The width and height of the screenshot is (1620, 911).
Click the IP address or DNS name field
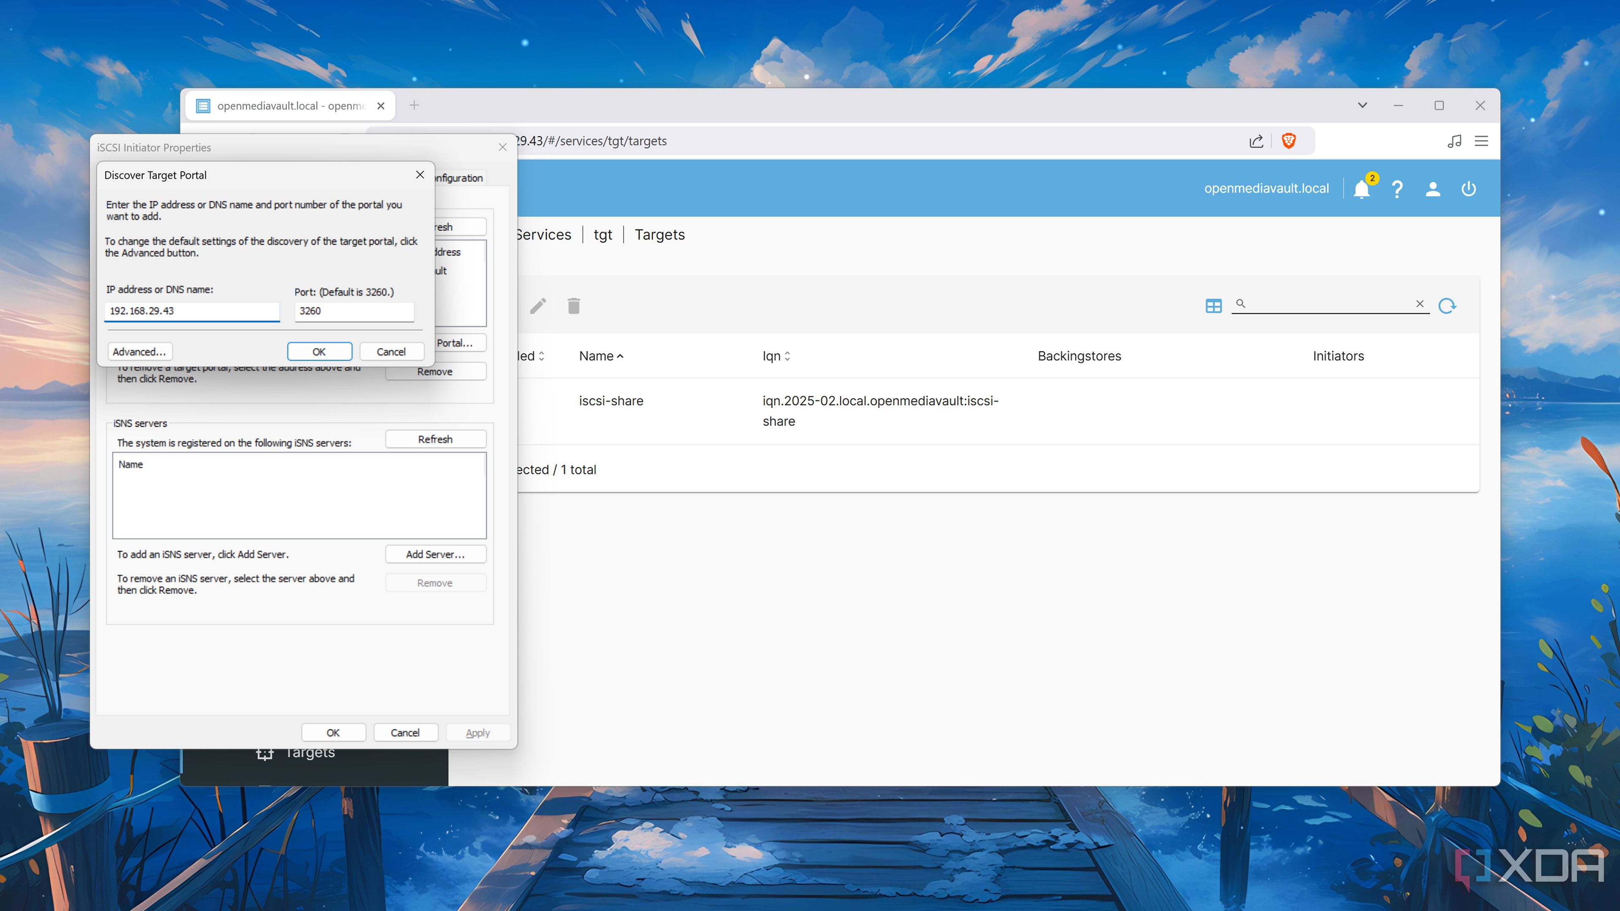pyautogui.click(x=192, y=311)
